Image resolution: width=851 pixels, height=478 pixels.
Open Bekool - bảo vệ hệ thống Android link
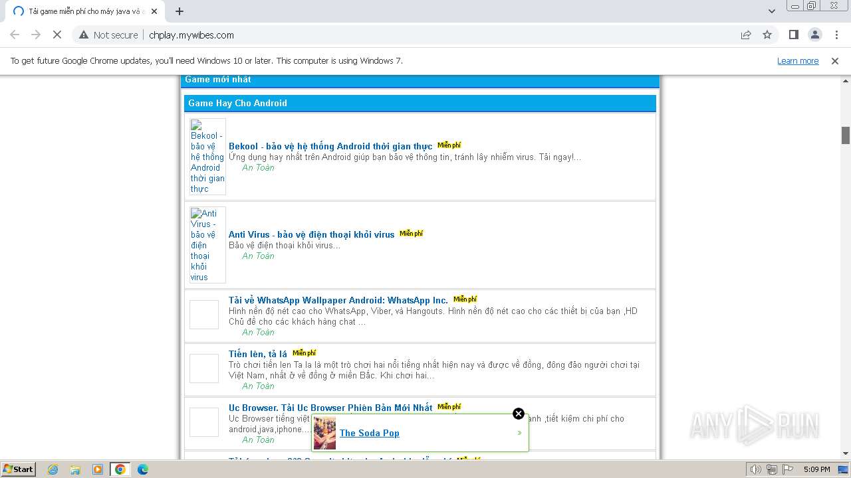(330, 146)
